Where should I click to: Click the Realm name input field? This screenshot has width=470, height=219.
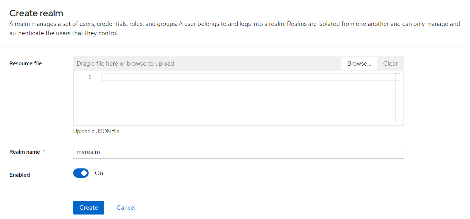238,152
